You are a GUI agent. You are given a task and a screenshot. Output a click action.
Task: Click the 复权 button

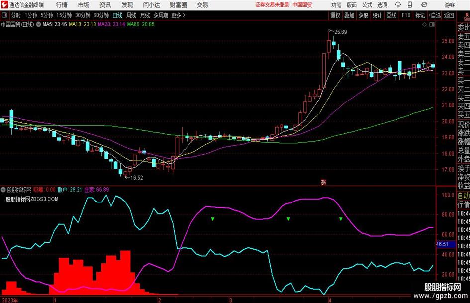tap(335, 15)
